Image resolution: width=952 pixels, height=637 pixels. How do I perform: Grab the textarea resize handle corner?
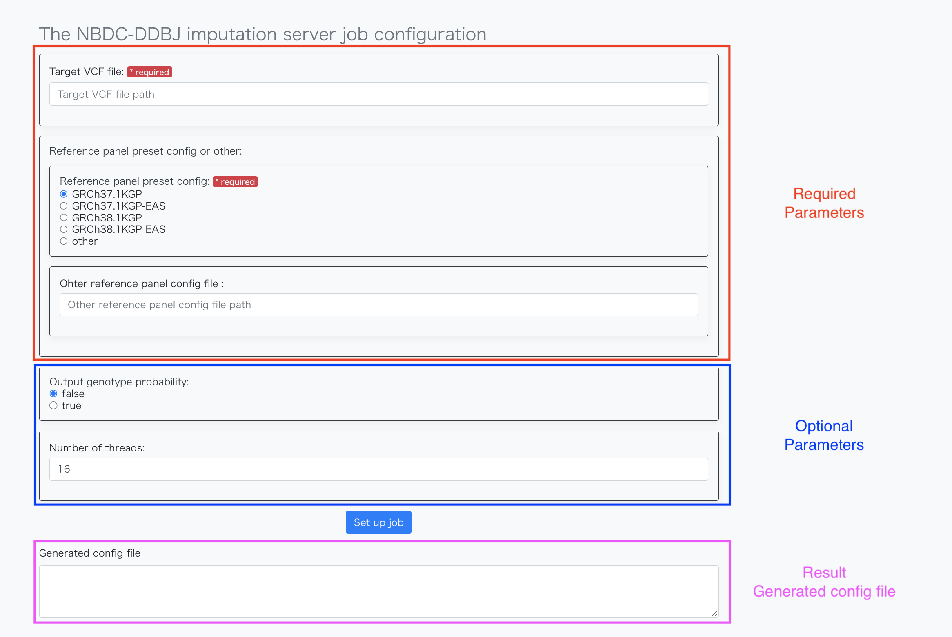pyautogui.click(x=714, y=614)
